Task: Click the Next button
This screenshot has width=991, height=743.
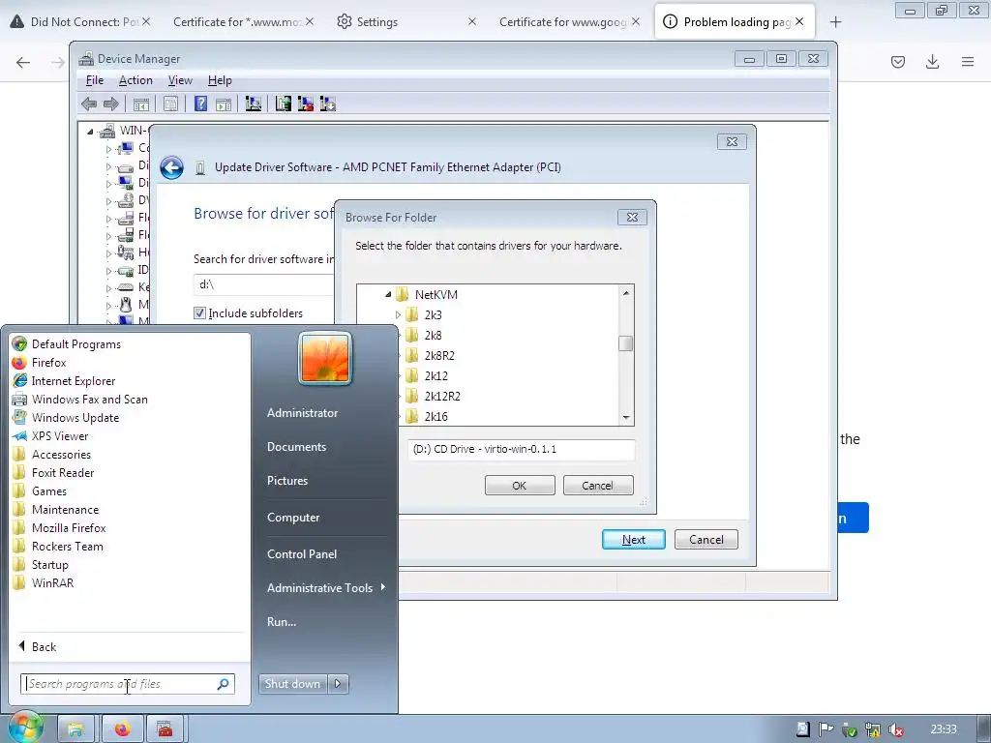Action: click(x=633, y=540)
